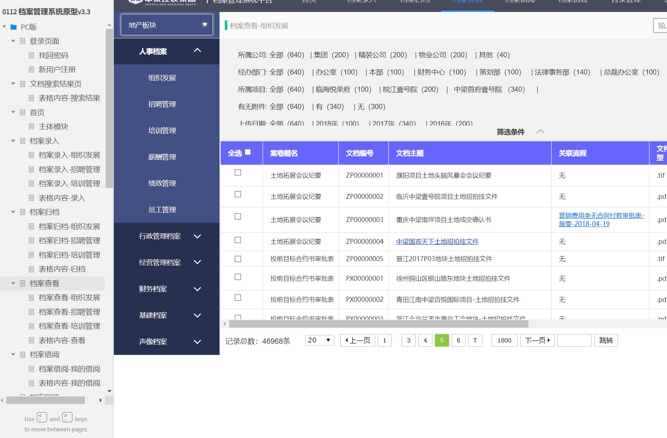Viewport: 667px width, 438px height.
Task: Click the table horizontal scrollbar thumb
Action: pos(378,324)
